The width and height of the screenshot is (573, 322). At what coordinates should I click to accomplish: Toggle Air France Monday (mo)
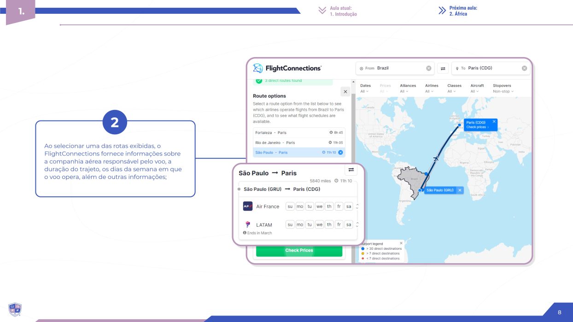(x=300, y=207)
